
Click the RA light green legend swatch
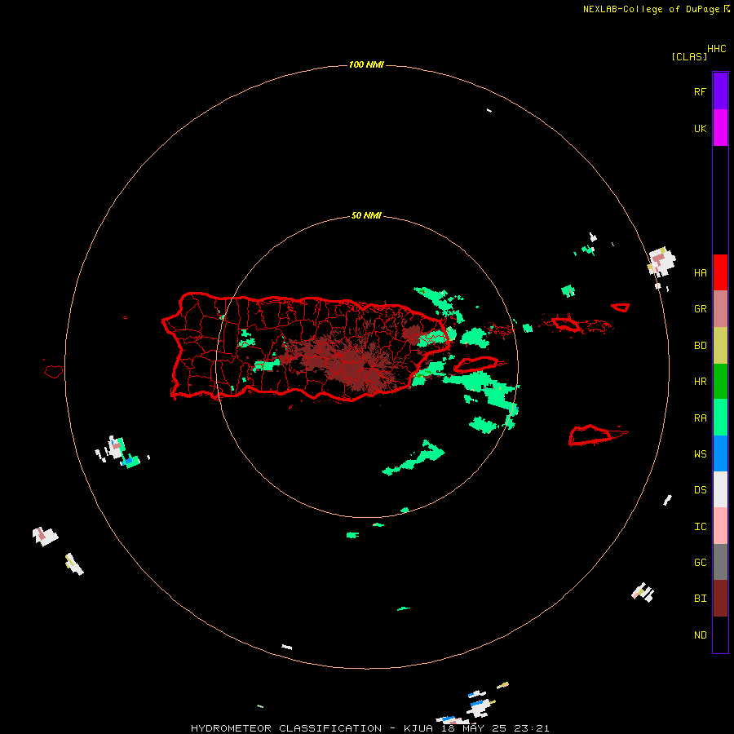pyautogui.click(x=720, y=418)
